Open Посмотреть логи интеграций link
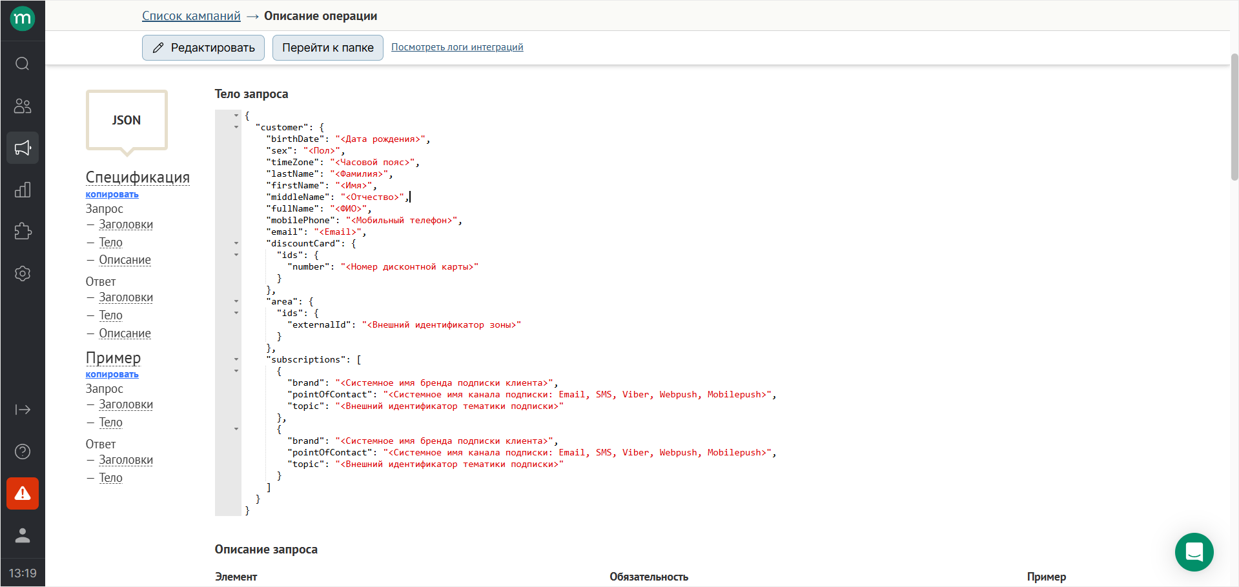The height and width of the screenshot is (587, 1239). pos(457,47)
